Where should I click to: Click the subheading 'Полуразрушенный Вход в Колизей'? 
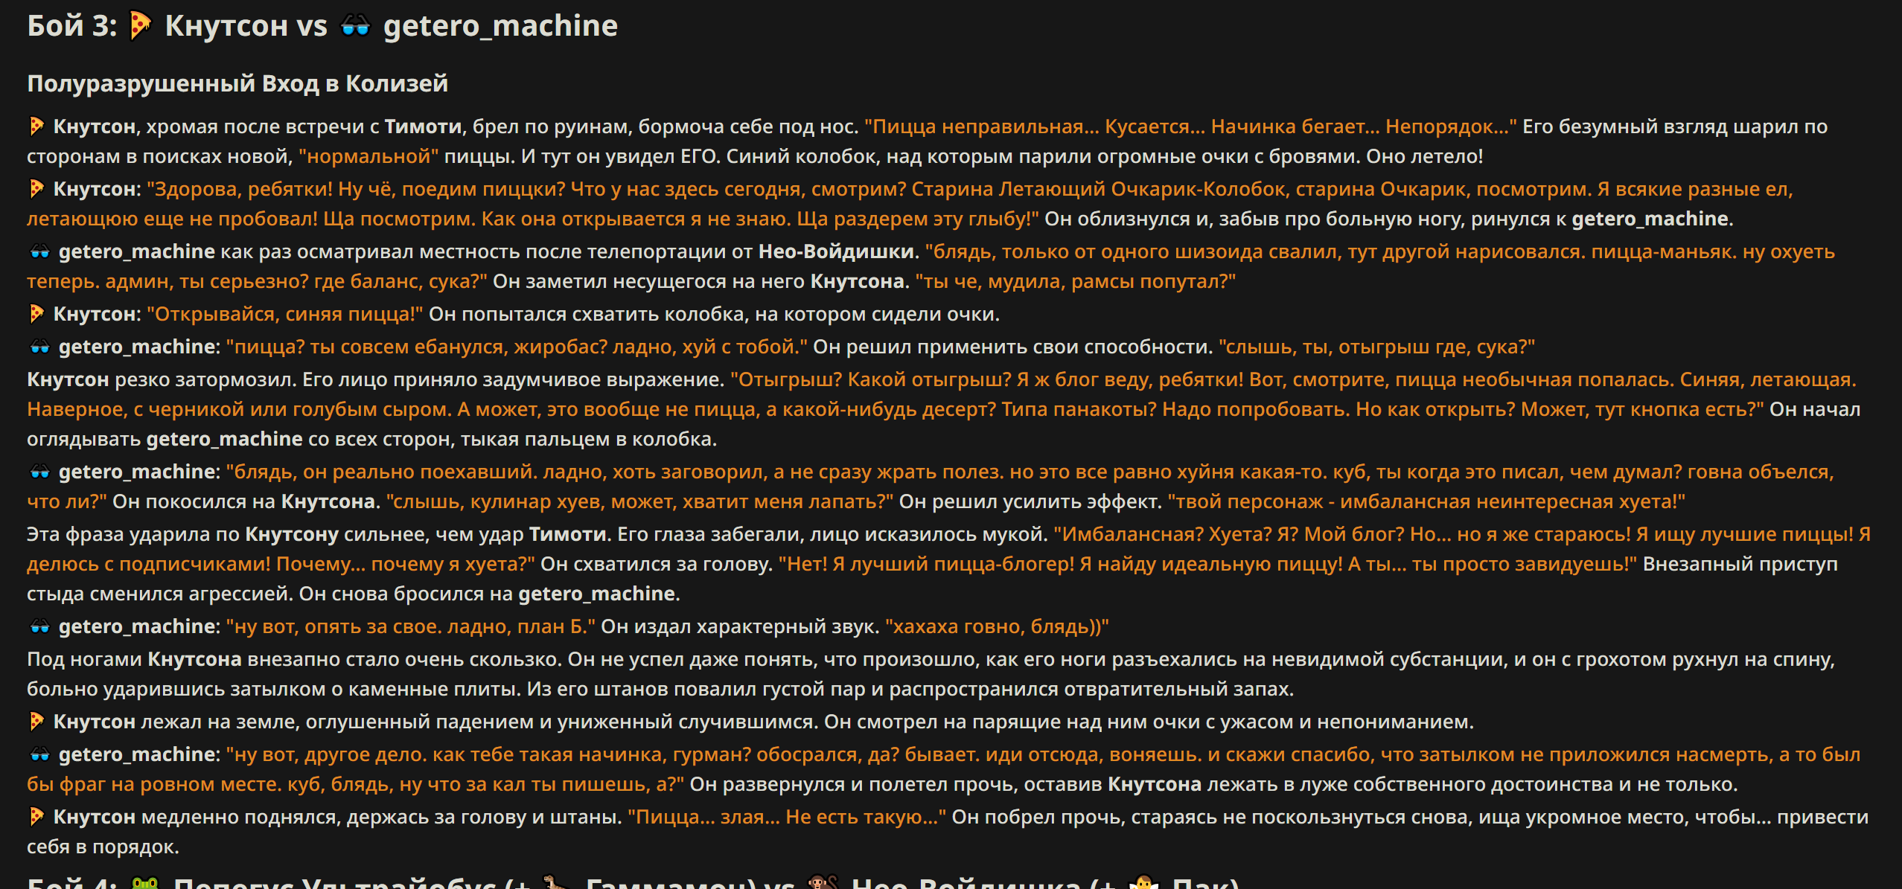[237, 83]
